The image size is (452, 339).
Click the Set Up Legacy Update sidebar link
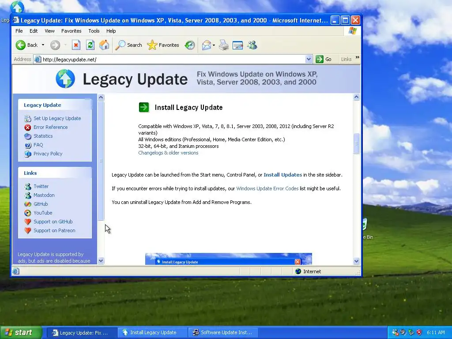57,118
